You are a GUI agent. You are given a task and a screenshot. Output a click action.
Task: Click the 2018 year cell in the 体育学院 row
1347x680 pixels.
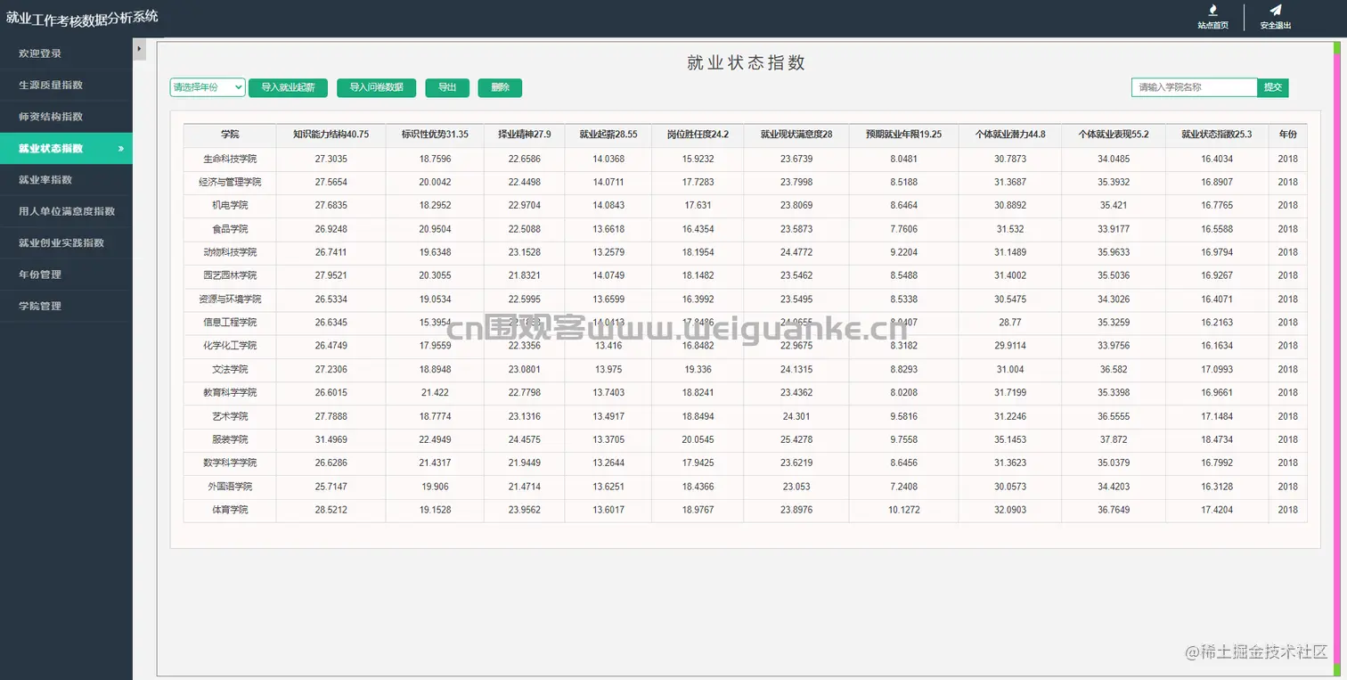coord(1288,510)
